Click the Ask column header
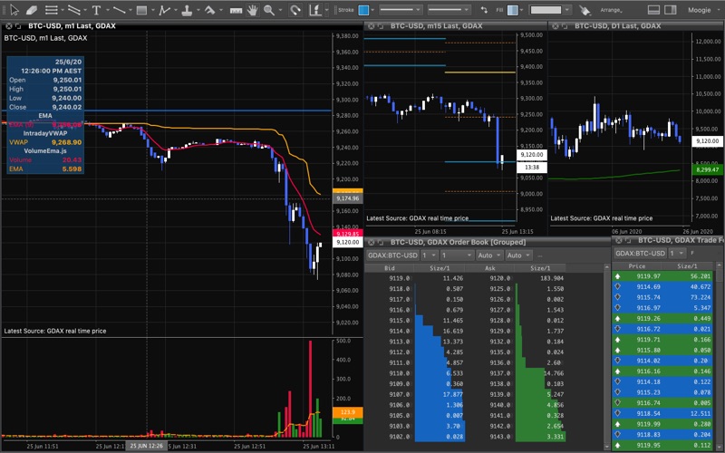The height and width of the screenshot is (453, 725). [489, 268]
